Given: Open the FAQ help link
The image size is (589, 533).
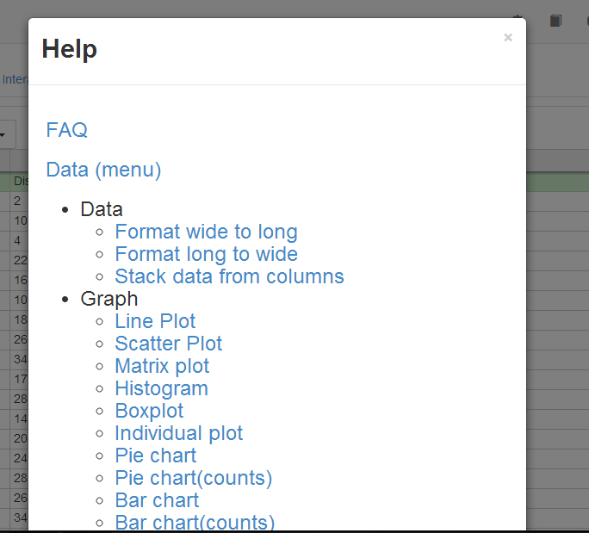Looking at the screenshot, I should [x=67, y=130].
